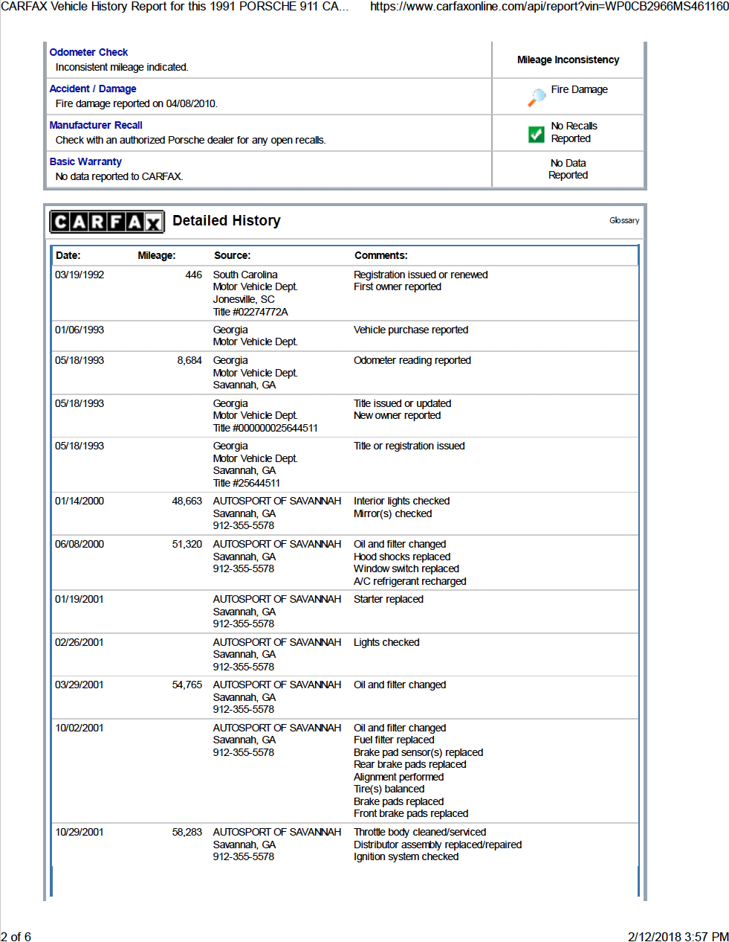This screenshot has width=729, height=942.
Task: Click the mileage value 446
Action: [x=194, y=275]
